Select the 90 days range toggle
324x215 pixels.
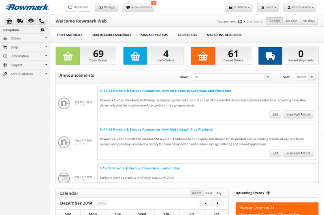pyautogui.click(x=309, y=21)
